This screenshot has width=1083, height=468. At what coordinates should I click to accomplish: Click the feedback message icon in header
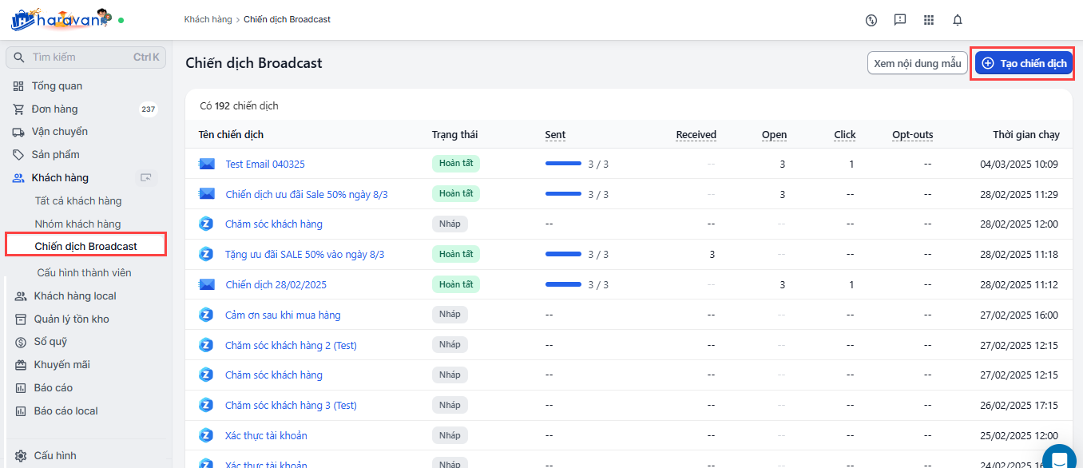pos(900,20)
